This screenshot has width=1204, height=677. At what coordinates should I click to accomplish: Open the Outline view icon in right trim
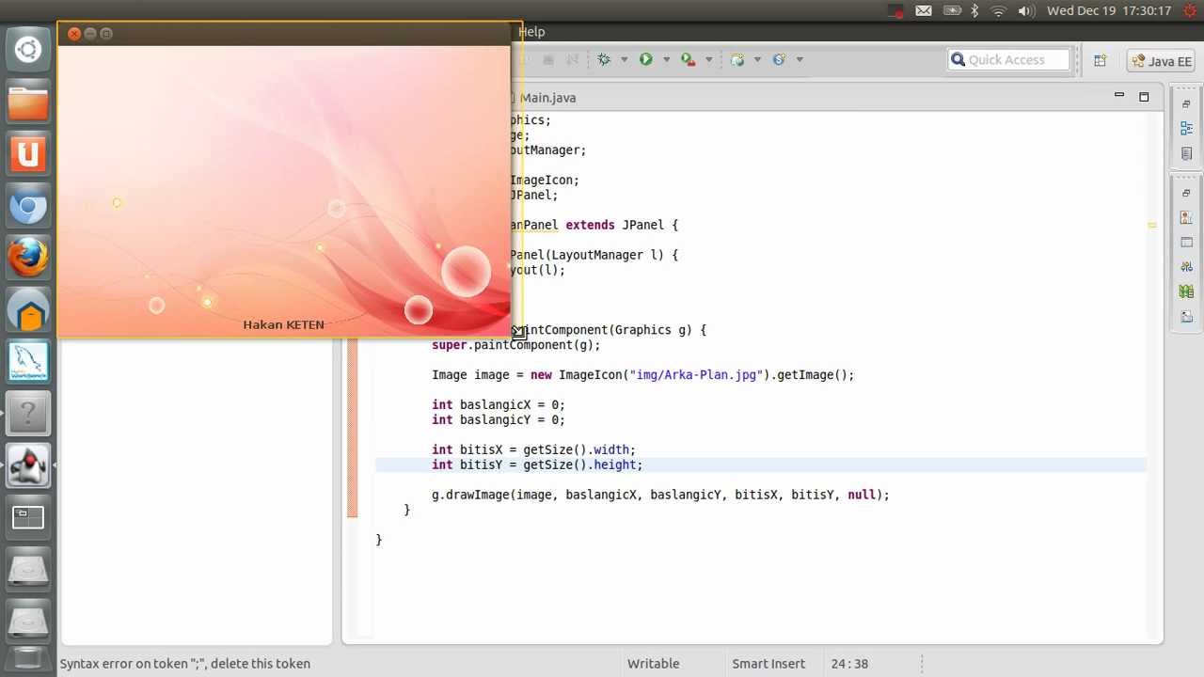point(1187,128)
